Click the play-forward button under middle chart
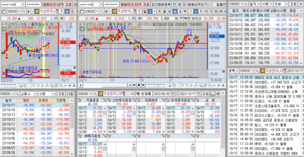 tap(130, 85)
